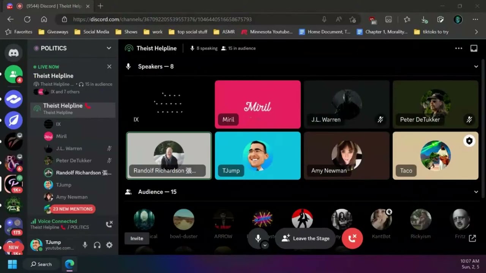Click the Invite button
The image size is (486, 273).
coord(137,238)
